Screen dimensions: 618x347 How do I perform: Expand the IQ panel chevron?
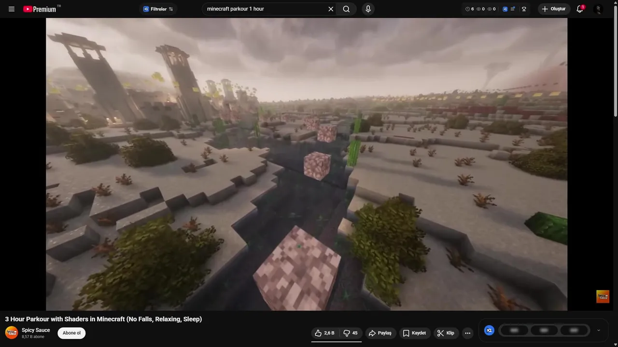[599, 330]
